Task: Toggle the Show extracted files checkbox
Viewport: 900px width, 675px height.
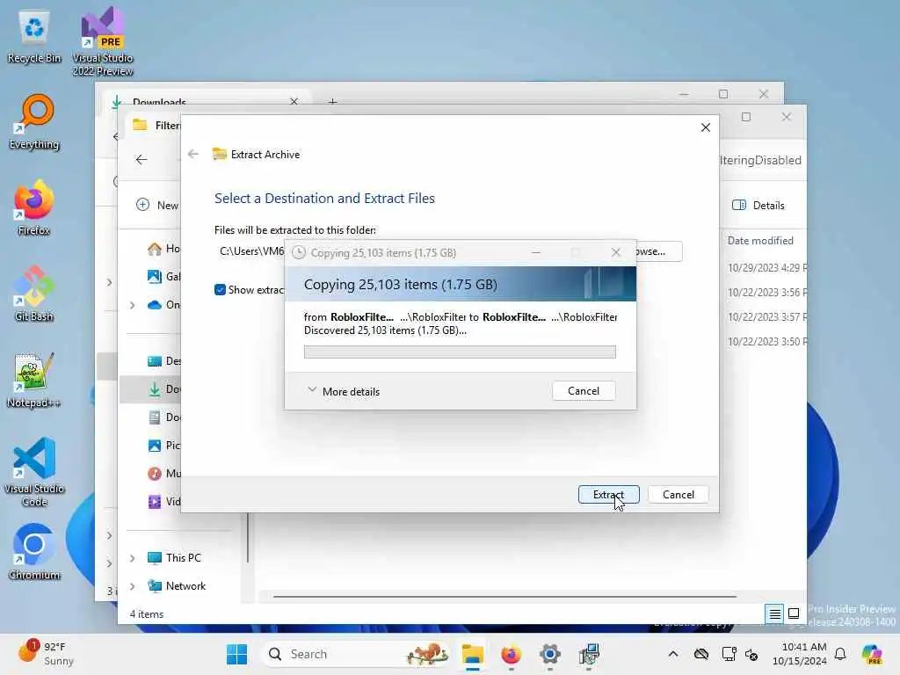Action: coord(220,290)
